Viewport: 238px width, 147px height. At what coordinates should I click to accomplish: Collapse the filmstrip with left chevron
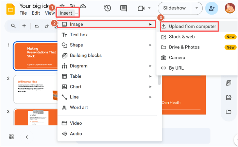point(27,137)
